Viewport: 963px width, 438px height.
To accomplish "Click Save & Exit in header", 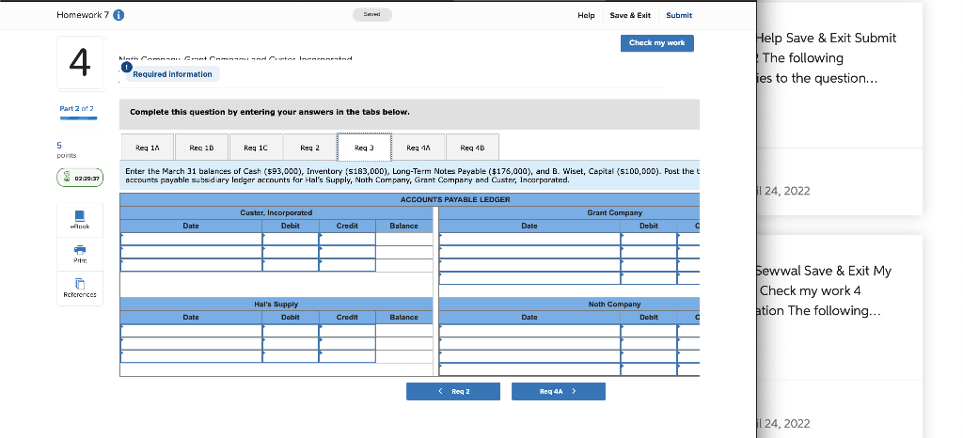I will 630,15.
